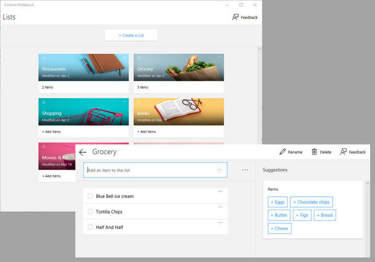
Task: Close the Cortana Notebook window
Action: pos(255,5)
